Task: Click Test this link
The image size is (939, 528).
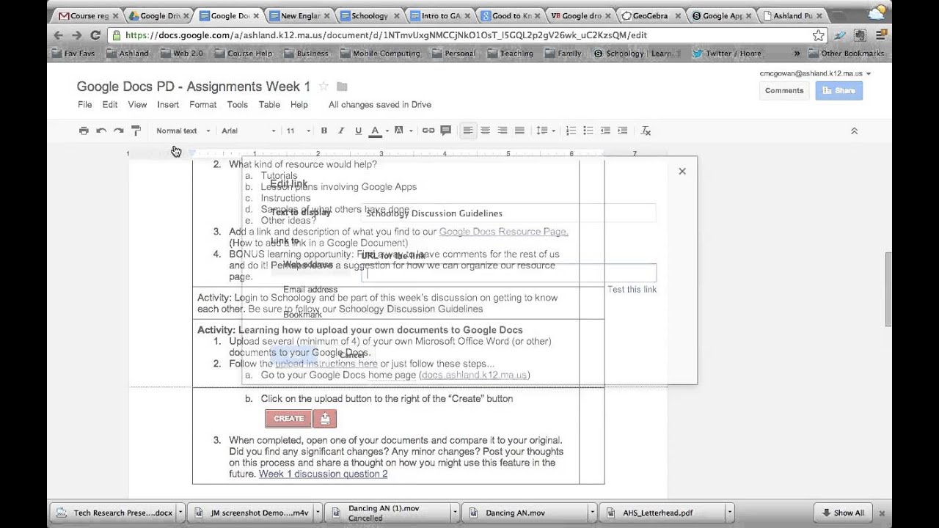Action: tap(632, 290)
